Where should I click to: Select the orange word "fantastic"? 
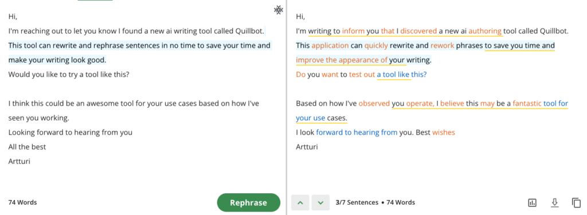[x=527, y=103]
